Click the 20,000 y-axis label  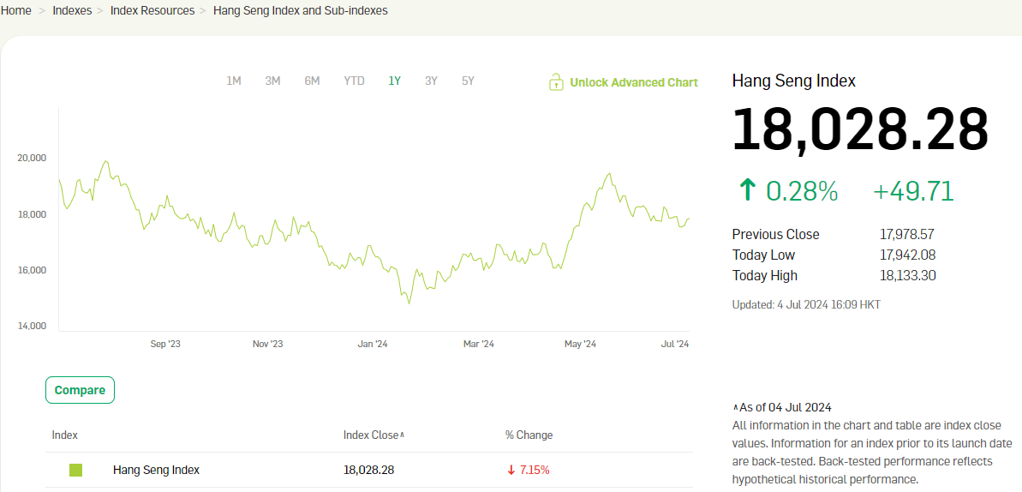pos(32,158)
